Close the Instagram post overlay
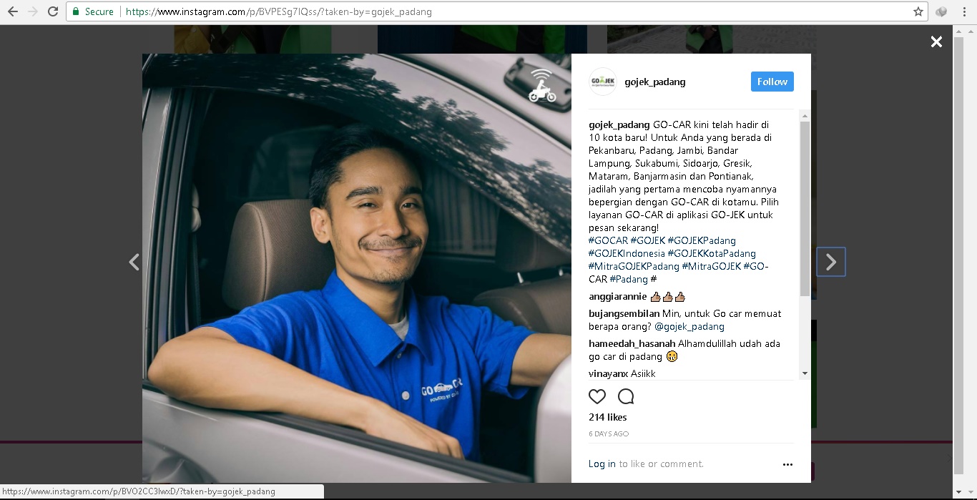 (x=936, y=42)
